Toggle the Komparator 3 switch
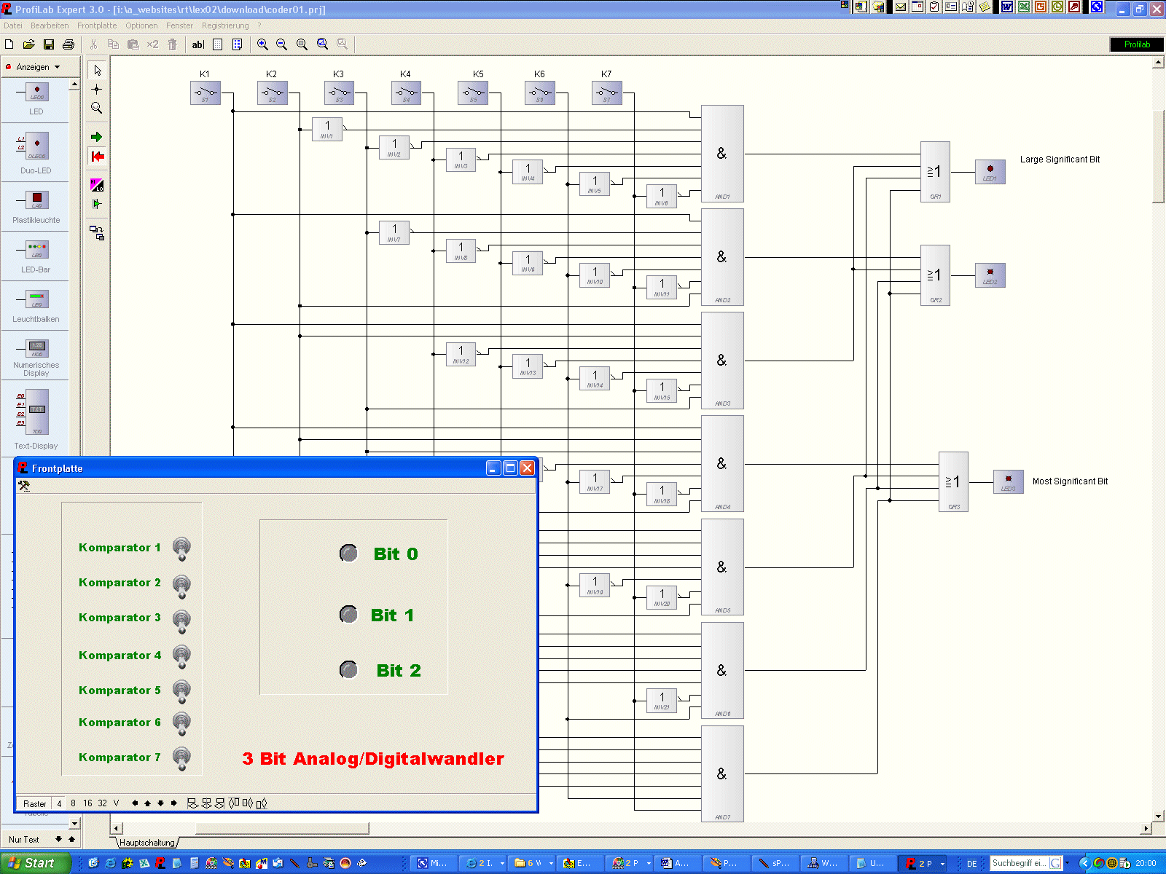Image resolution: width=1166 pixels, height=874 pixels. pyautogui.click(x=181, y=621)
